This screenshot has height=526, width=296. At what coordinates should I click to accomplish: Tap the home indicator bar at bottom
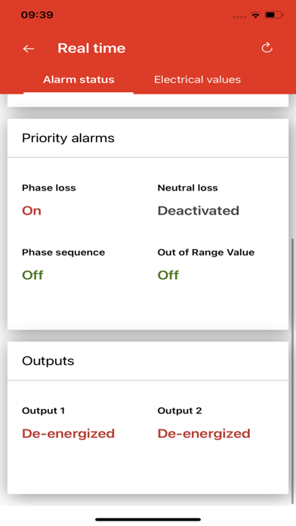(x=148, y=520)
